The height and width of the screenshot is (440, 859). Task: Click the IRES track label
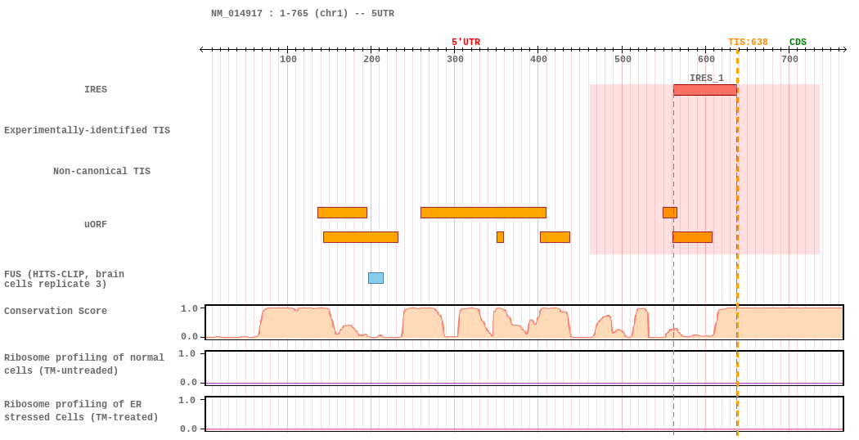click(x=96, y=90)
